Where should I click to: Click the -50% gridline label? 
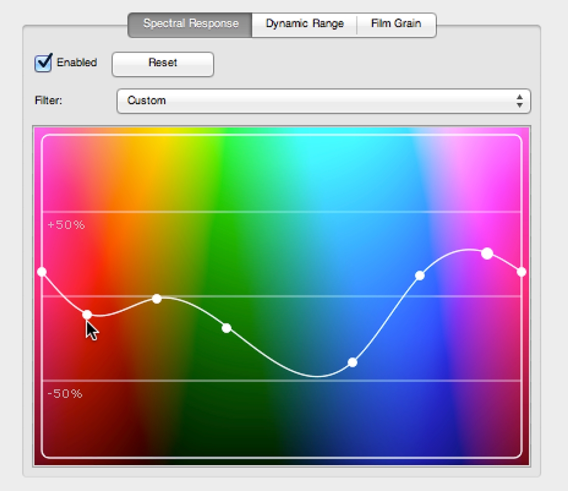[64, 394]
